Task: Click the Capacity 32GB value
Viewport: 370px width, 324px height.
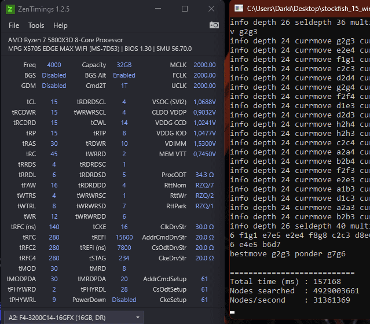Action: tap(124, 65)
